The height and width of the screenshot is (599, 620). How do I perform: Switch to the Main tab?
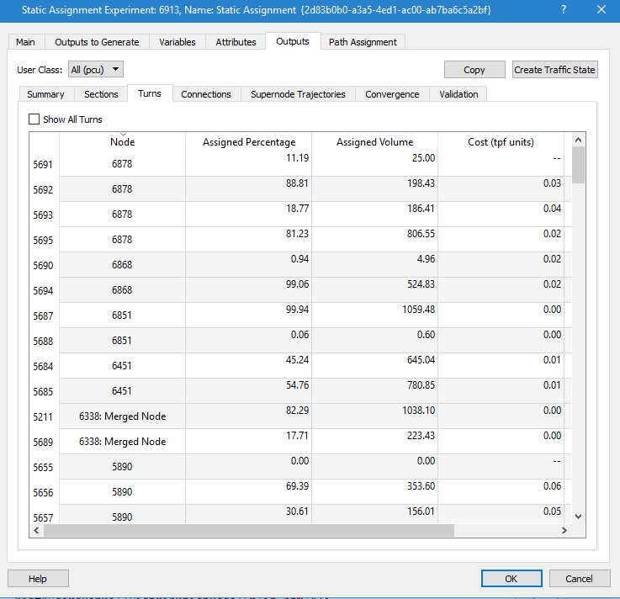pyautogui.click(x=26, y=42)
